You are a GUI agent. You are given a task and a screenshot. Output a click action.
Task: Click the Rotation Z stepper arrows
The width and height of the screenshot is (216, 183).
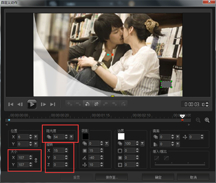66,165
